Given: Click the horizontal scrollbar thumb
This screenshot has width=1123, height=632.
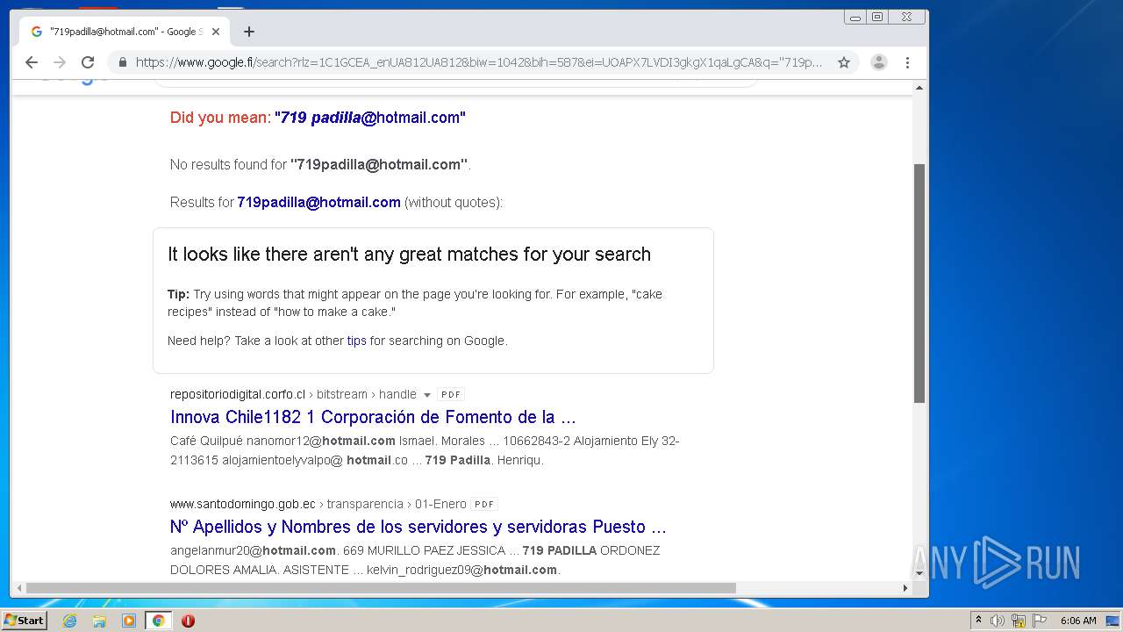Looking at the screenshot, I should pos(381,588).
